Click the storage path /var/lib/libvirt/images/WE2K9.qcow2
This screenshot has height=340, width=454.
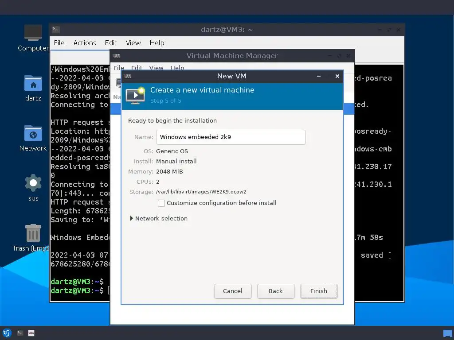tap(201, 192)
